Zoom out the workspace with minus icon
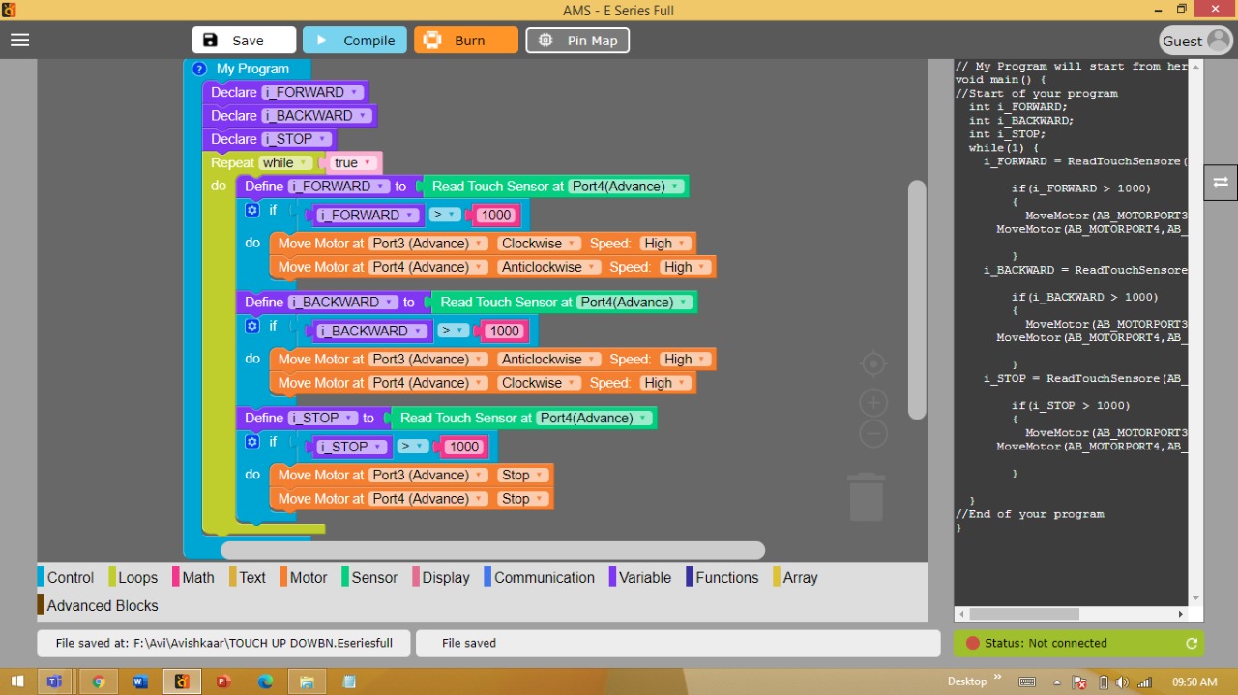This screenshot has width=1238, height=695. (x=873, y=434)
